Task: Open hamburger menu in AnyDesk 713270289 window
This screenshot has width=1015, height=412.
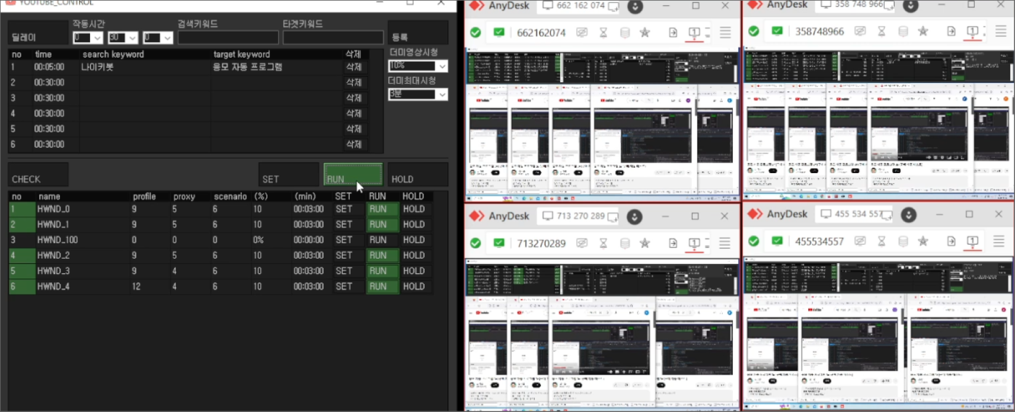Action: (x=724, y=243)
